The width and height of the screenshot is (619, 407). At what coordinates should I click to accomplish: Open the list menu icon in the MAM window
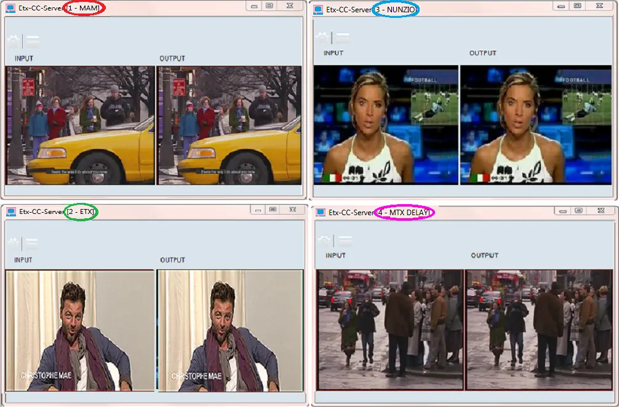33,41
